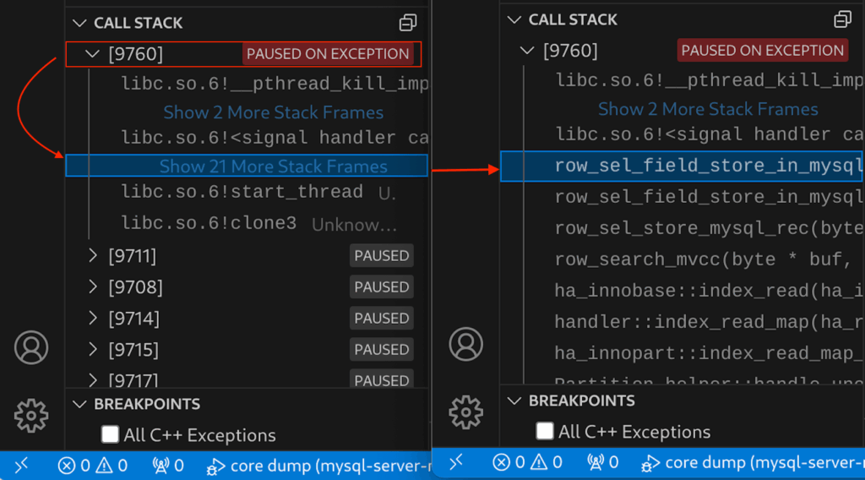Click Show 21 More Stack Frames link
This screenshot has height=480, width=865.
(273, 166)
